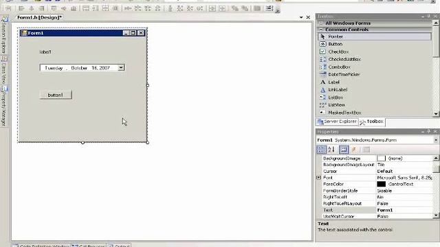This screenshot has height=247, width=440.
Task: Click the Make Same Size toolbar icon
Action: click(105, 8)
